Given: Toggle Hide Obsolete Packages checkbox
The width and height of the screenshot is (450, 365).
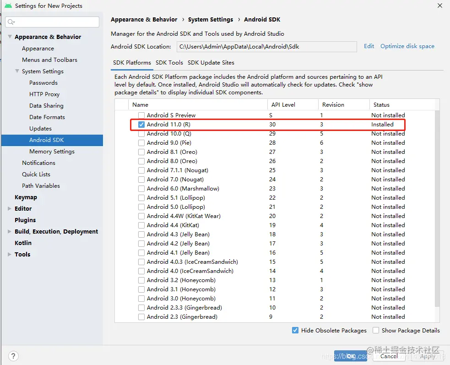Looking at the screenshot, I should click(x=295, y=330).
